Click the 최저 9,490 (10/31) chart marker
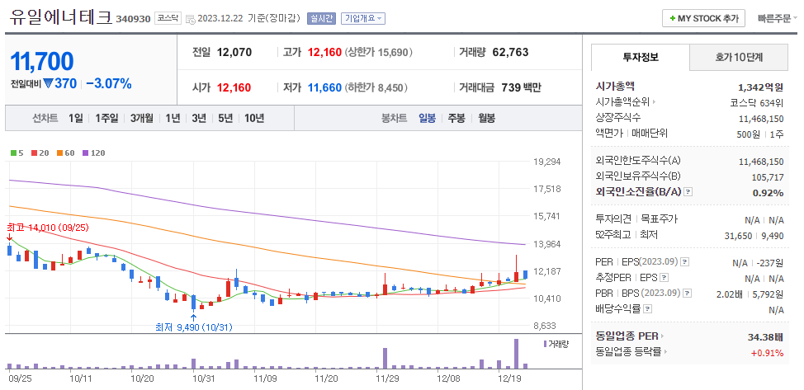 [194, 327]
